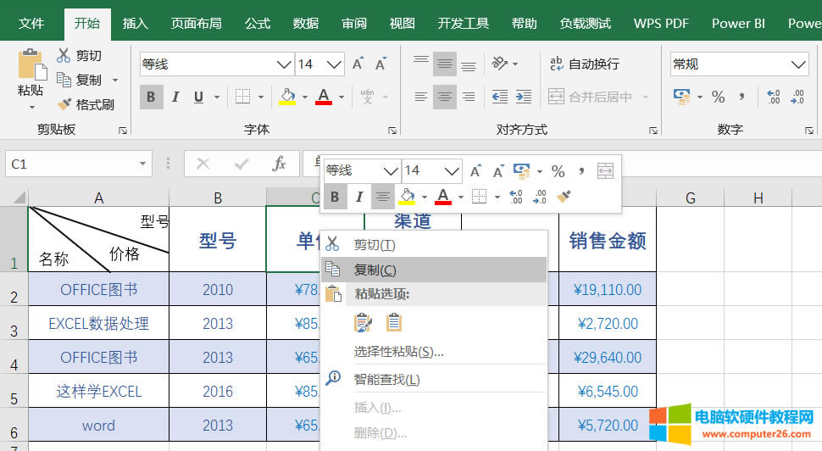Viewport: 822px width, 451px height.
Task: Click the ribbon Increase Font Size icon
Action: pyautogui.click(x=358, y=64)
